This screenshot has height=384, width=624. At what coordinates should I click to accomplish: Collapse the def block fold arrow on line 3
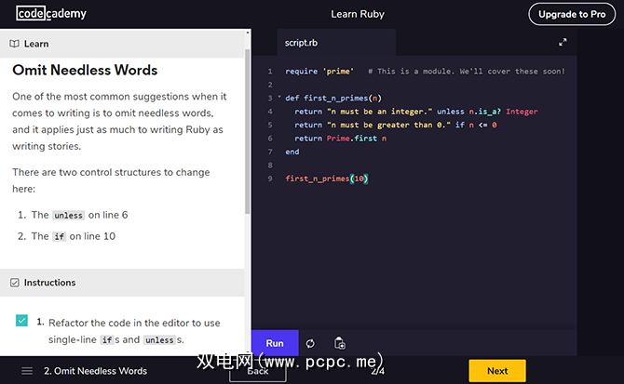pos(279,97)
